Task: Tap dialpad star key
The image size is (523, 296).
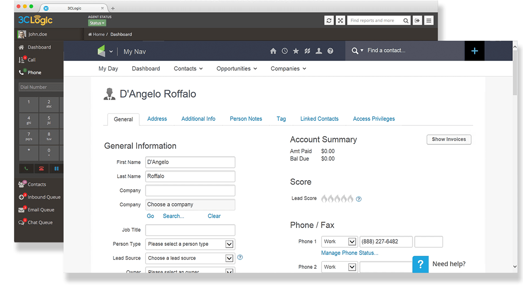Action: (29, 153)
